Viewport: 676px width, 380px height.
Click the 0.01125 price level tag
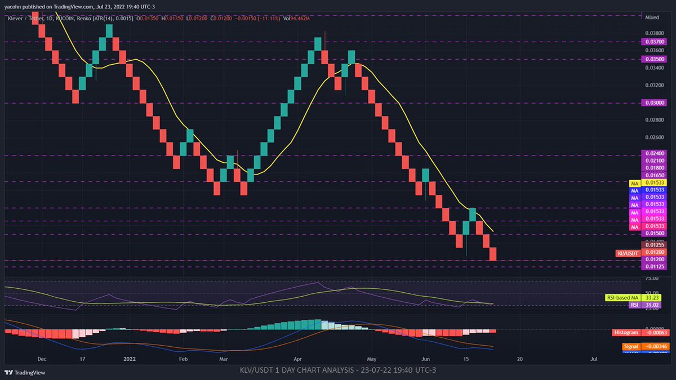(x=653, y=267)
